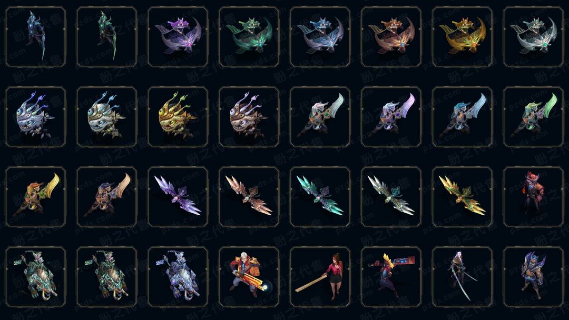
Task: Choose the lavender greatsword warrior chroma
Action: 391,117
